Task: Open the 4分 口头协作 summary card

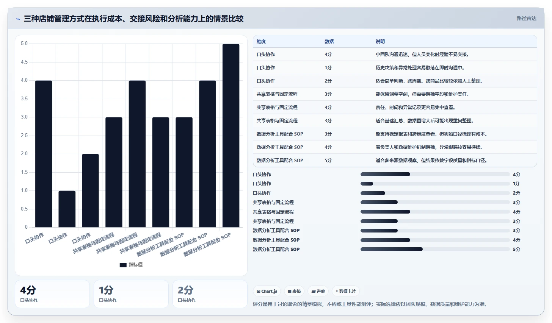Action: coord(52,294)
